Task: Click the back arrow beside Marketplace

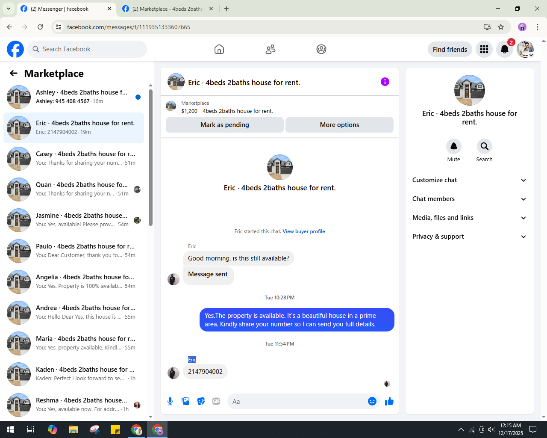Action: [x=14, y=73]
